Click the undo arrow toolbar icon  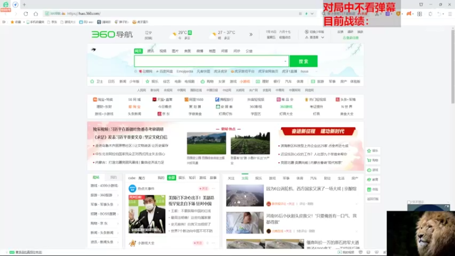click(x=439, y=14)
